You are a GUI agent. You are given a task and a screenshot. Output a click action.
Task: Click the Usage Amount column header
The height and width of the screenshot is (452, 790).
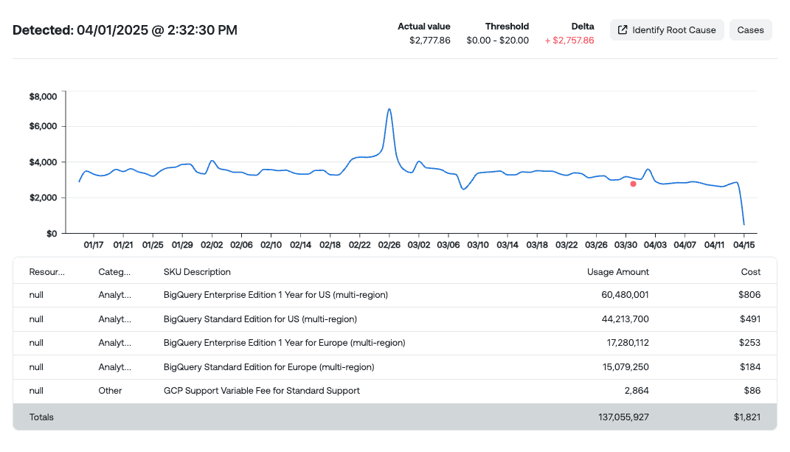[x=618, y=271]
